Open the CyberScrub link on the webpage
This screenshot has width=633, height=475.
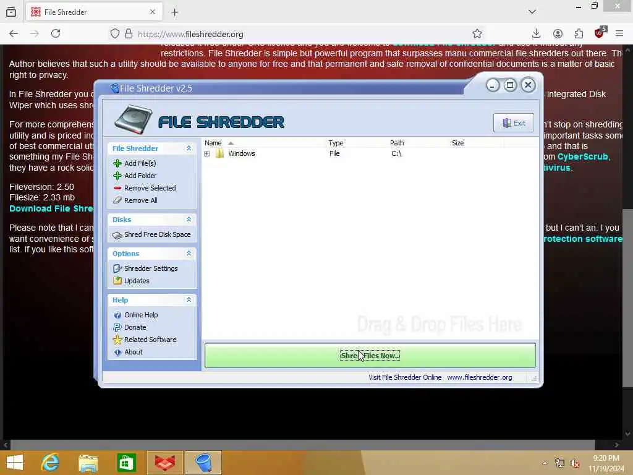point(582,156)
